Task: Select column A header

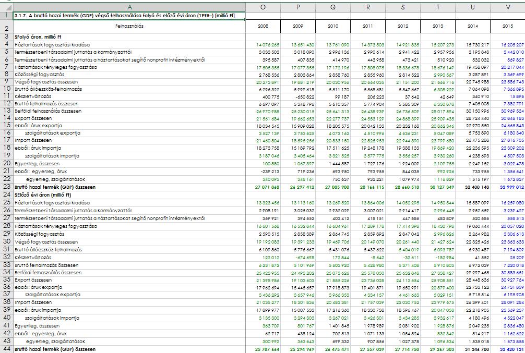Action: 129,7
